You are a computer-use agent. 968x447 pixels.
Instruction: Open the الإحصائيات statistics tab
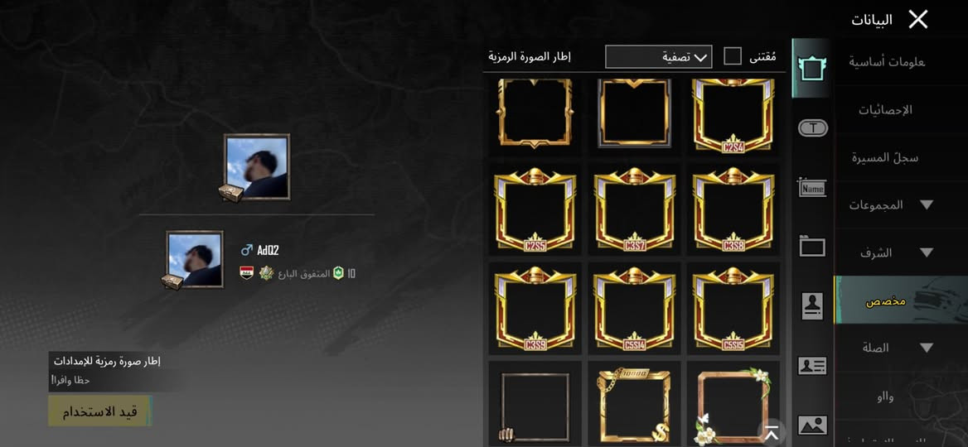[885, 110]
